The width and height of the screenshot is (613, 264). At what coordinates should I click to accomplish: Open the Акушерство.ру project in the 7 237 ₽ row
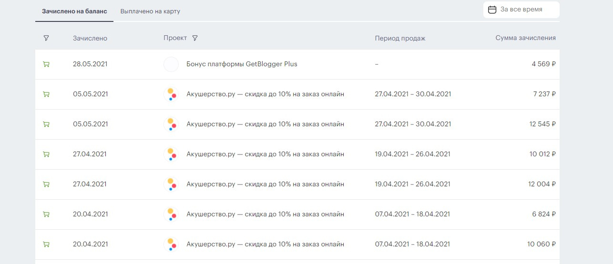[x=265, y=94]
